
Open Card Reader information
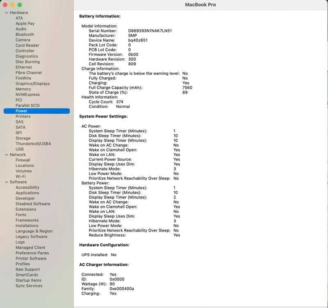[27, 45]
